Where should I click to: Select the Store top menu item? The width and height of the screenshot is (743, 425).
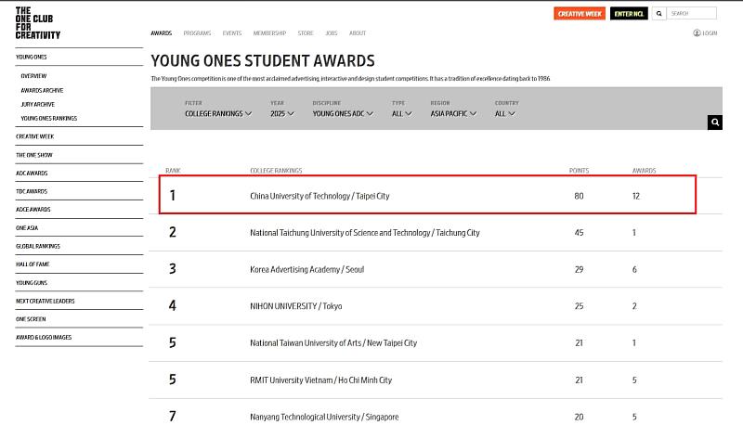[x=306, y=33]
